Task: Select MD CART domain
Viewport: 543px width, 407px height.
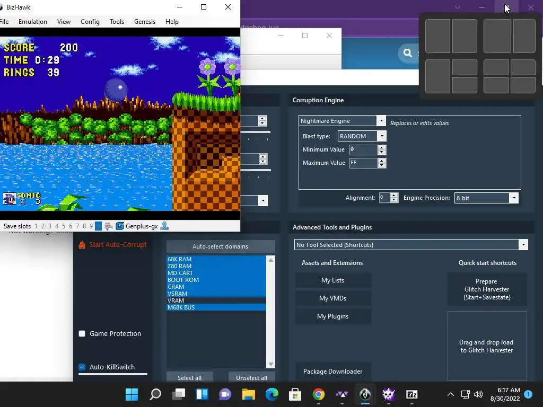Action: point(216,273)
